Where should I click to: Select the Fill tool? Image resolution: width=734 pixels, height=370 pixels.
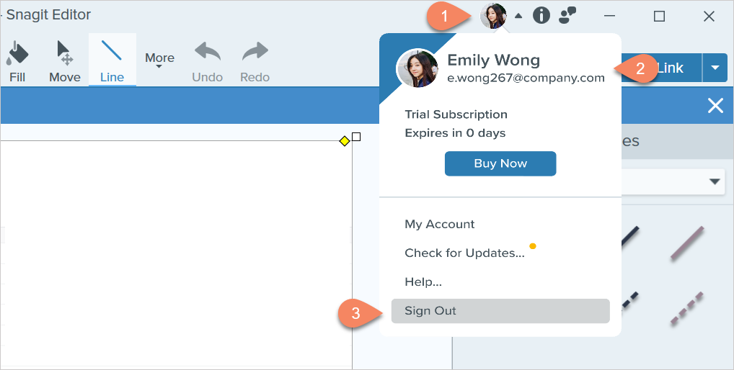(x=17, y=62)
